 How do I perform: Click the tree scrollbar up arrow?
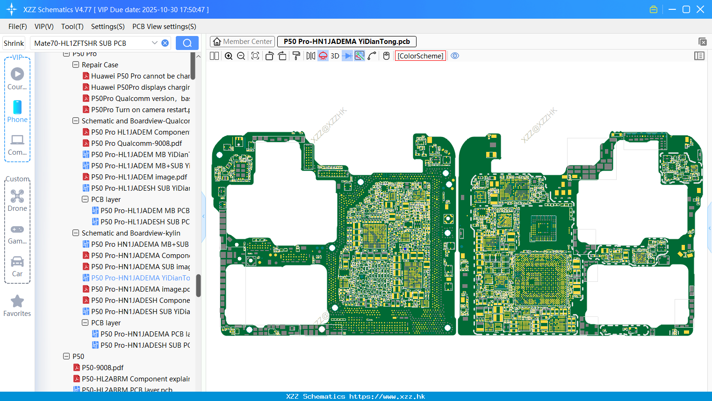coord(198,56)
